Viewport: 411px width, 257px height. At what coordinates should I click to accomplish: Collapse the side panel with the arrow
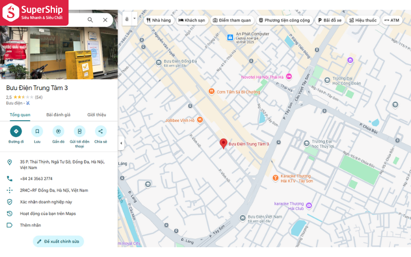pos(121,143)
